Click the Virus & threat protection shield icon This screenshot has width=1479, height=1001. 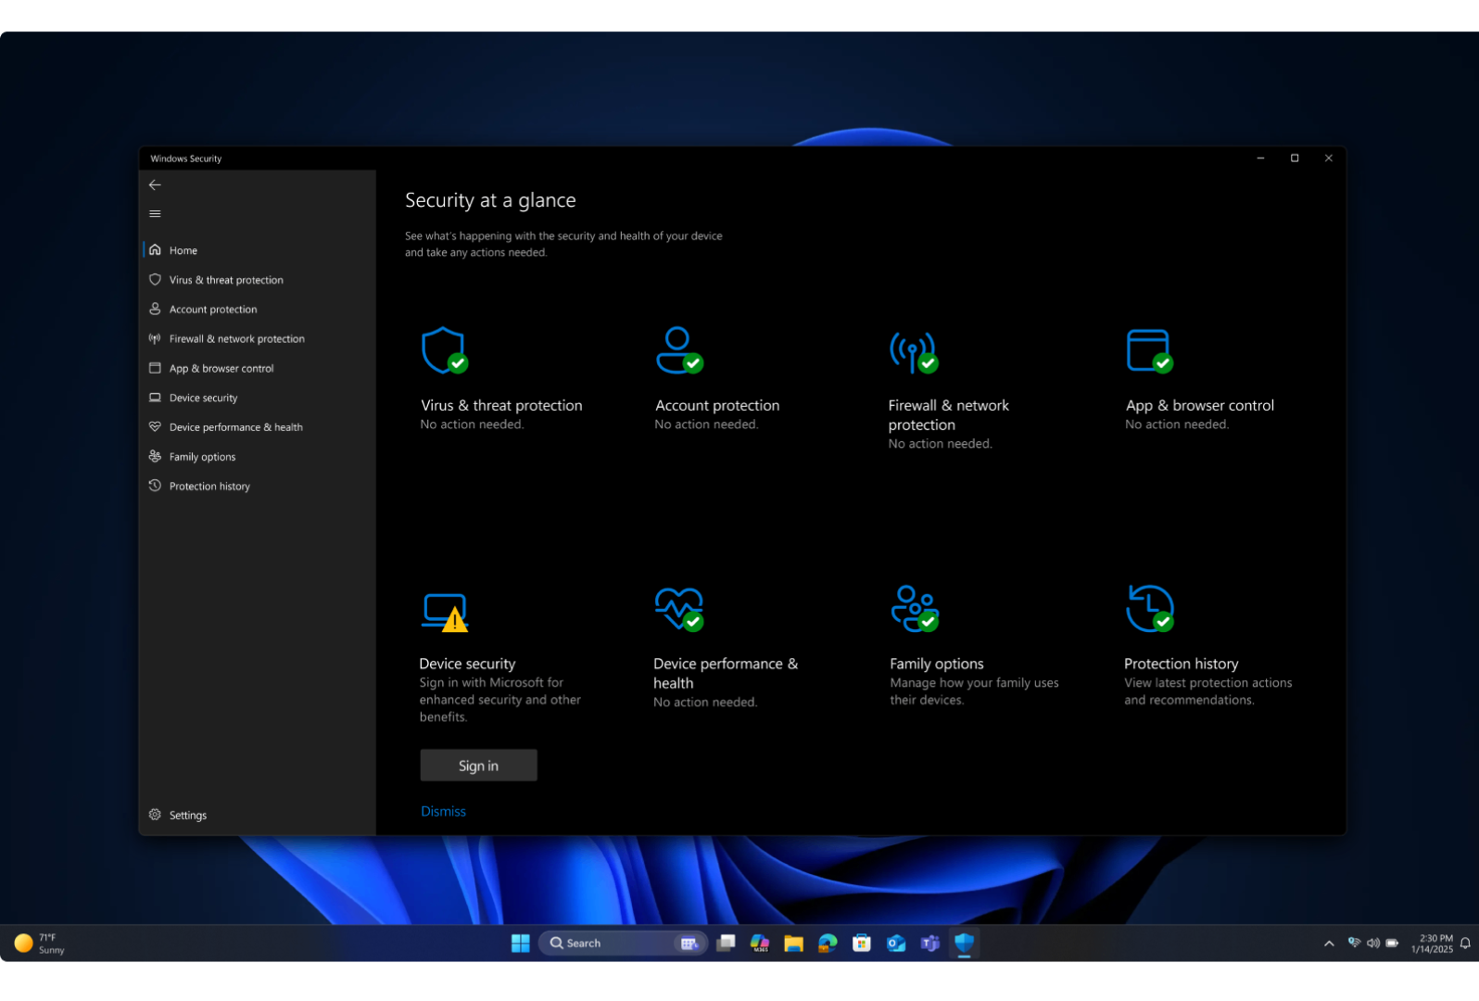tap(444, 350)
